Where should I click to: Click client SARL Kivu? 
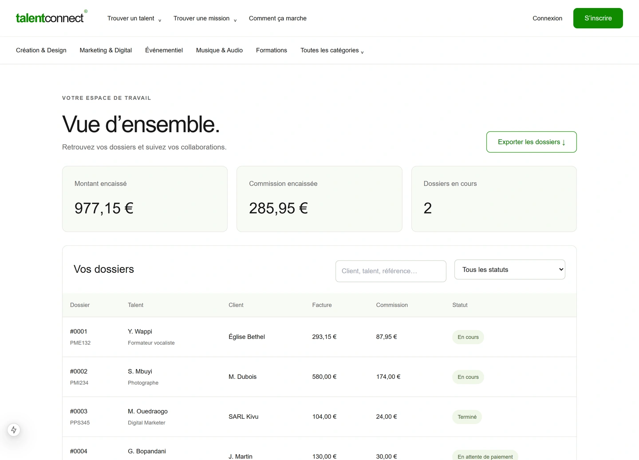243,417
